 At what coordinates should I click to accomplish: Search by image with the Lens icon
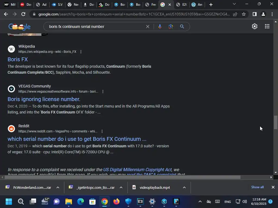coord(171,27)
